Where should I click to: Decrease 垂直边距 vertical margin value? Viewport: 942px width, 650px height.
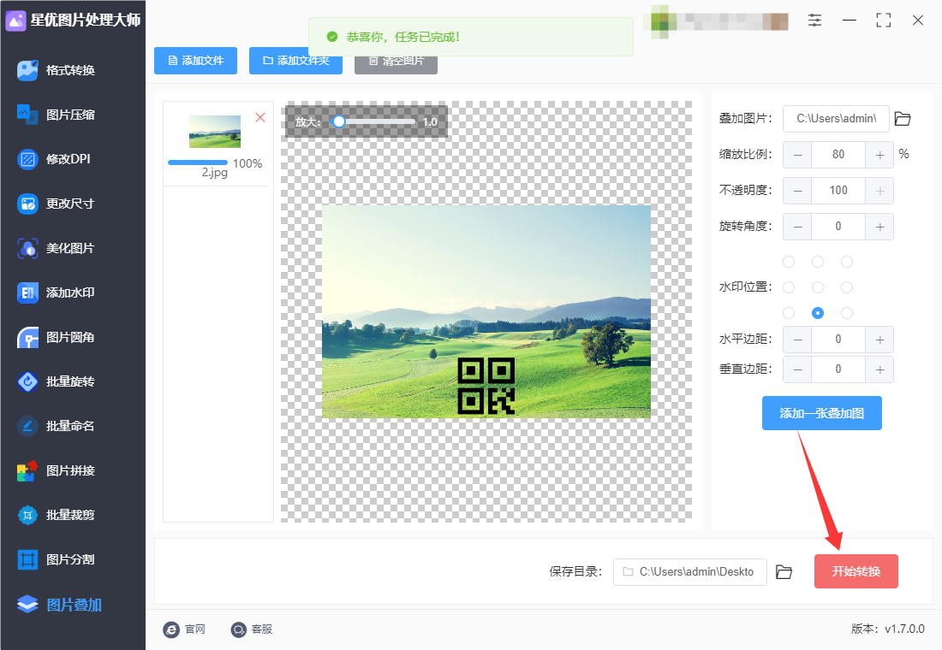(797, 369)
